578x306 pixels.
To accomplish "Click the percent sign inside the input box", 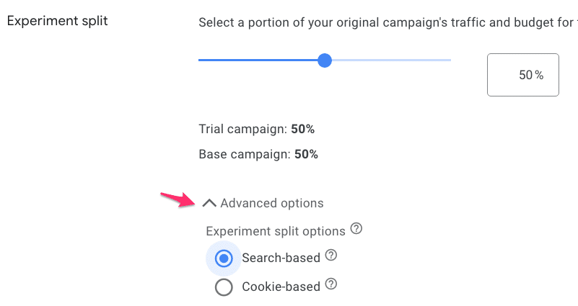I will [x=539, y=75].
